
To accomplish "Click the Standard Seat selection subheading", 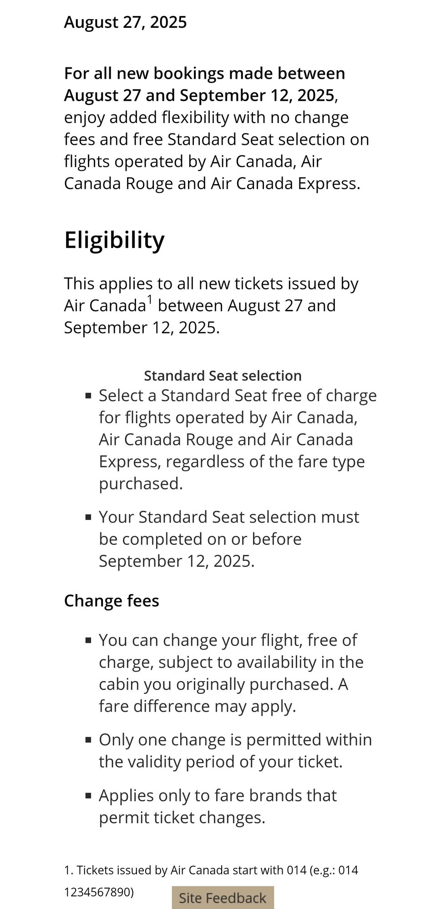I will pyautogui.click(x=223, y=375).
